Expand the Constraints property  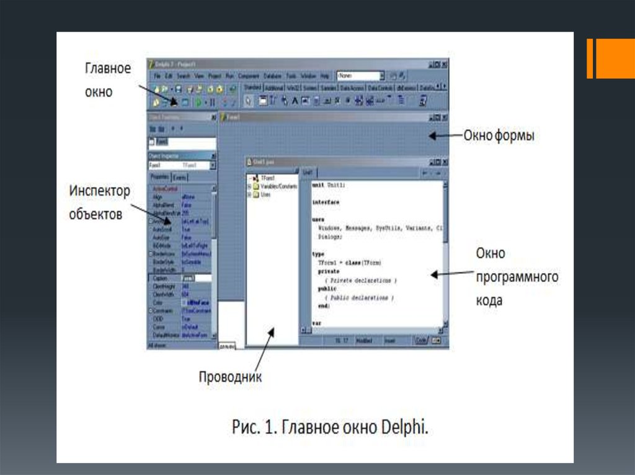pyautogui.click(x=151, y=311)
